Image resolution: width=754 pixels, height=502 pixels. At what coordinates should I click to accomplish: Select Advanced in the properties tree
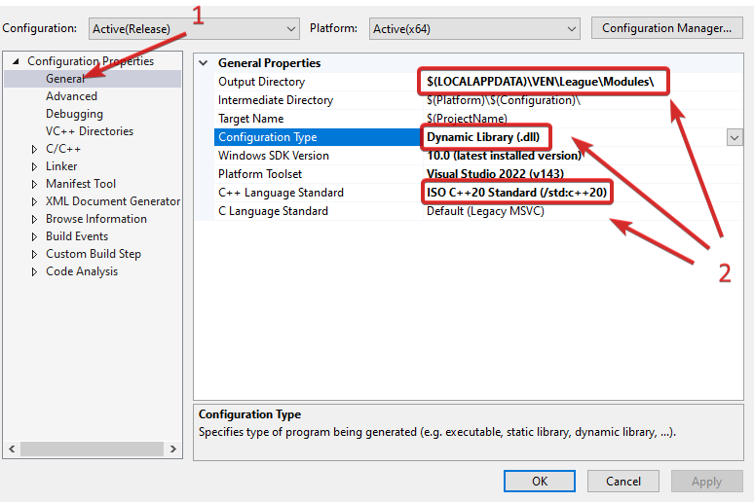tap(71, 96)
